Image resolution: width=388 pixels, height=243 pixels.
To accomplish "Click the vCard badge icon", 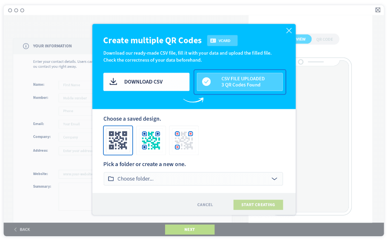I will point(213,40).
